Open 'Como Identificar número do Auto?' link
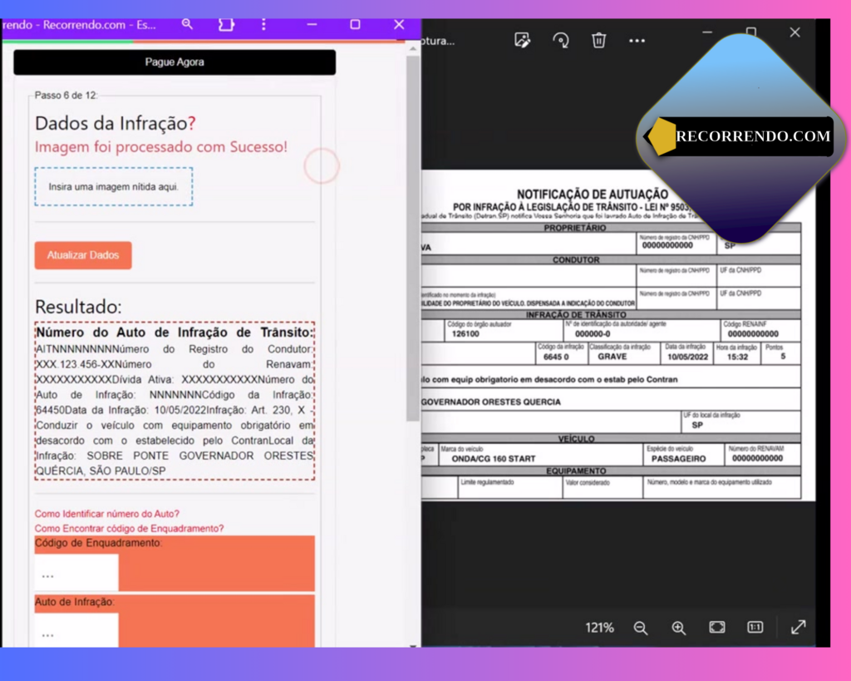851x681 pixels. (x=107, y=514)
